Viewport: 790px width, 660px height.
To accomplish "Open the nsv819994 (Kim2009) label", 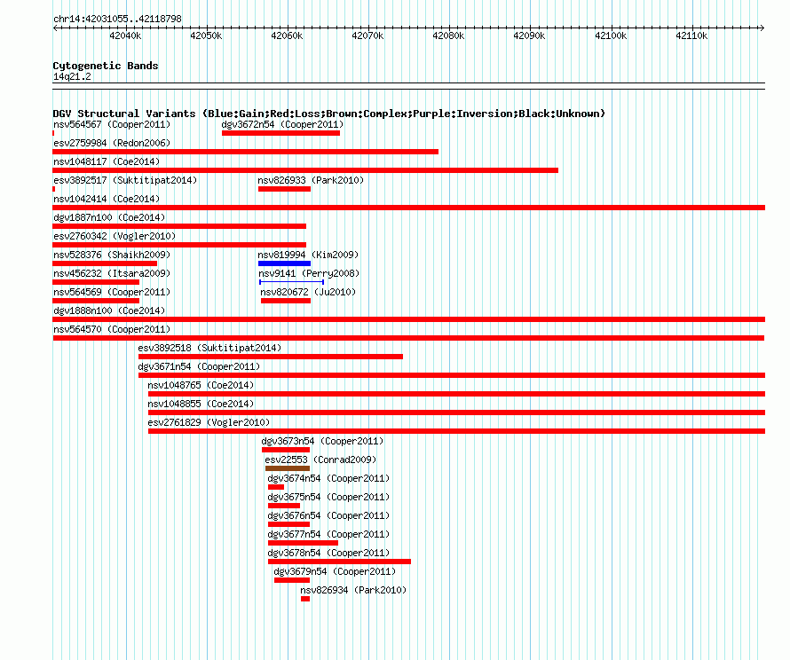I will click(308, 255).
